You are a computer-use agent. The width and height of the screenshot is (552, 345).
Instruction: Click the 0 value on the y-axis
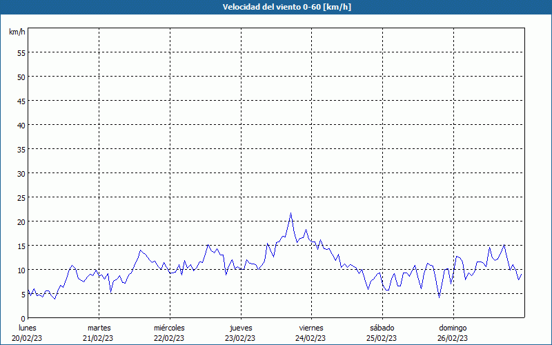pos(23,319)
